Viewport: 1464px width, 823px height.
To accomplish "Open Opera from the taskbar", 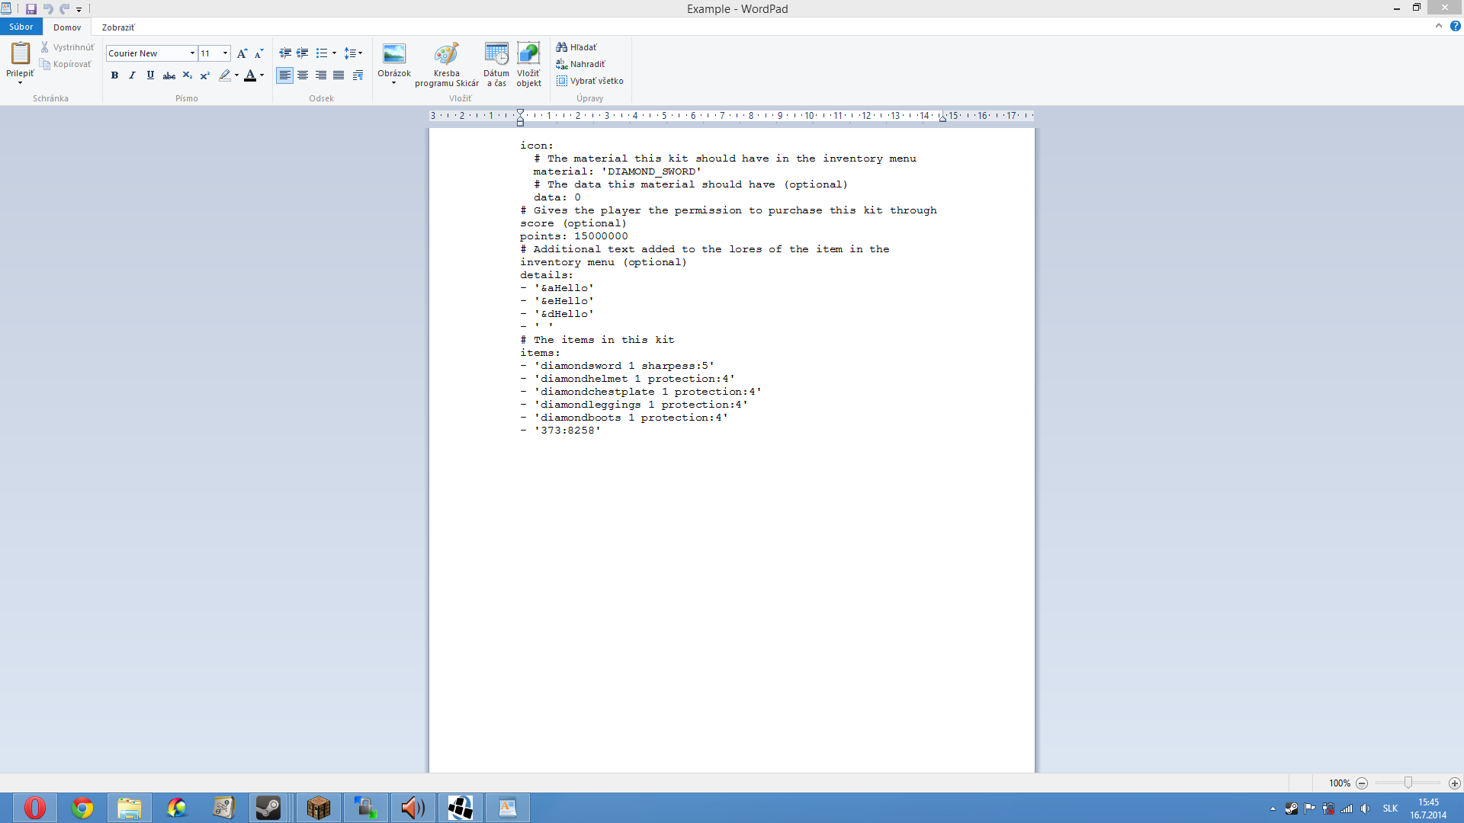I will 34,808.
